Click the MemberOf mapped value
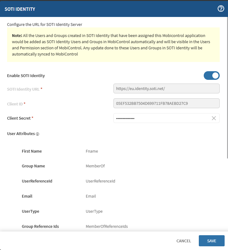This screenshot has width=228, height=250. tap(95, 166)
